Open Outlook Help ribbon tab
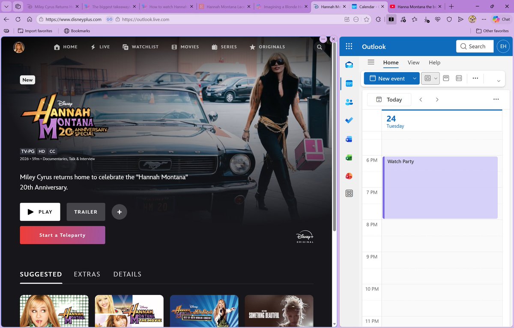This screenshot has width=514, height=328. [434, 63]
